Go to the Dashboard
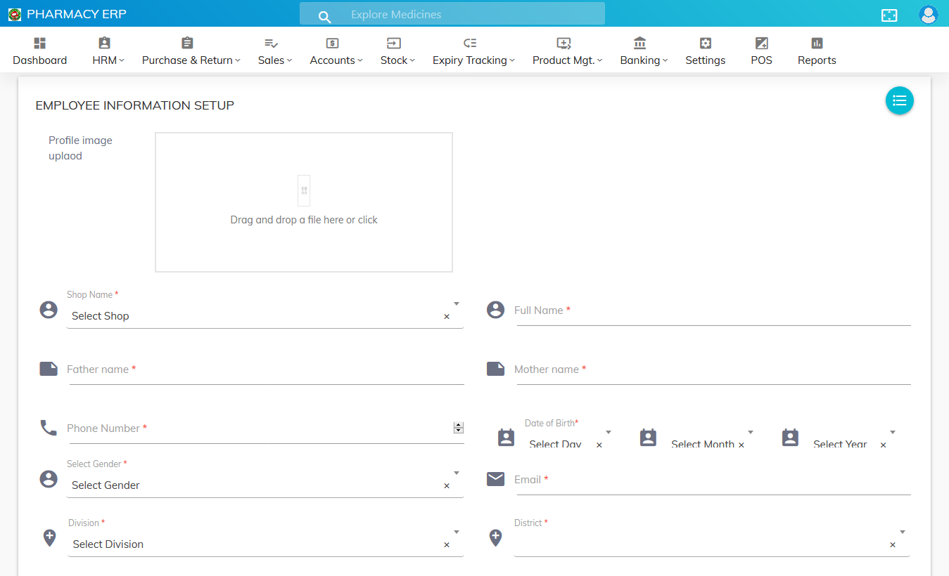Screen dimensions: 949x576 [x=39, y=52]
